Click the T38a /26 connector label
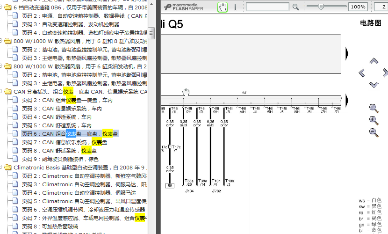Viewport: 388px width, 234px height. click(189, 183)
